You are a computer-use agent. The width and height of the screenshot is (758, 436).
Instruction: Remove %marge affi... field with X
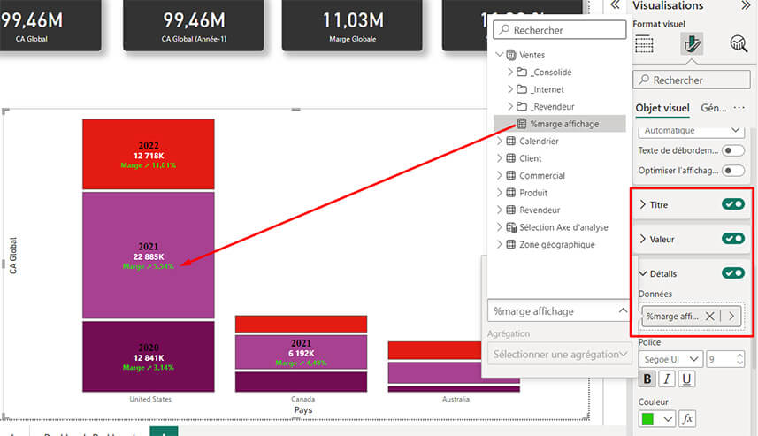pyautogui.click(x=709, y=316)
